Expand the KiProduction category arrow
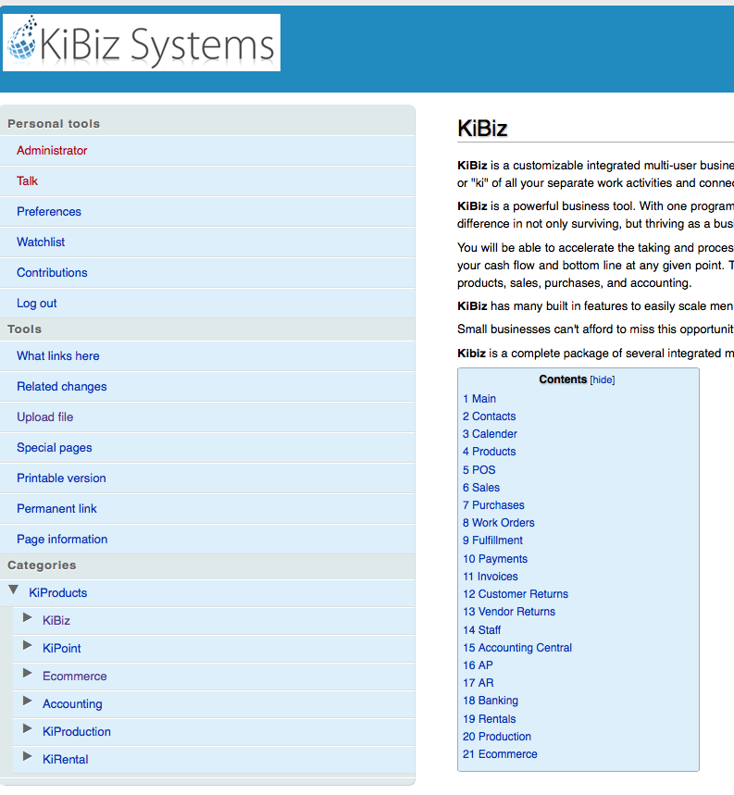This screenshot has width=734, height=795. coord(28,729)
